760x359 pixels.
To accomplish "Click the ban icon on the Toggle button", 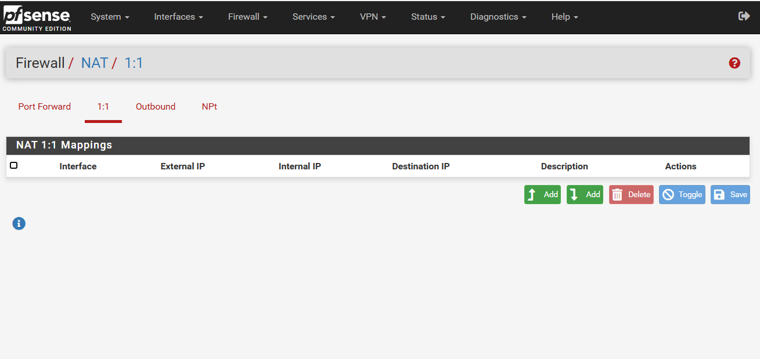I will (669, 194).
